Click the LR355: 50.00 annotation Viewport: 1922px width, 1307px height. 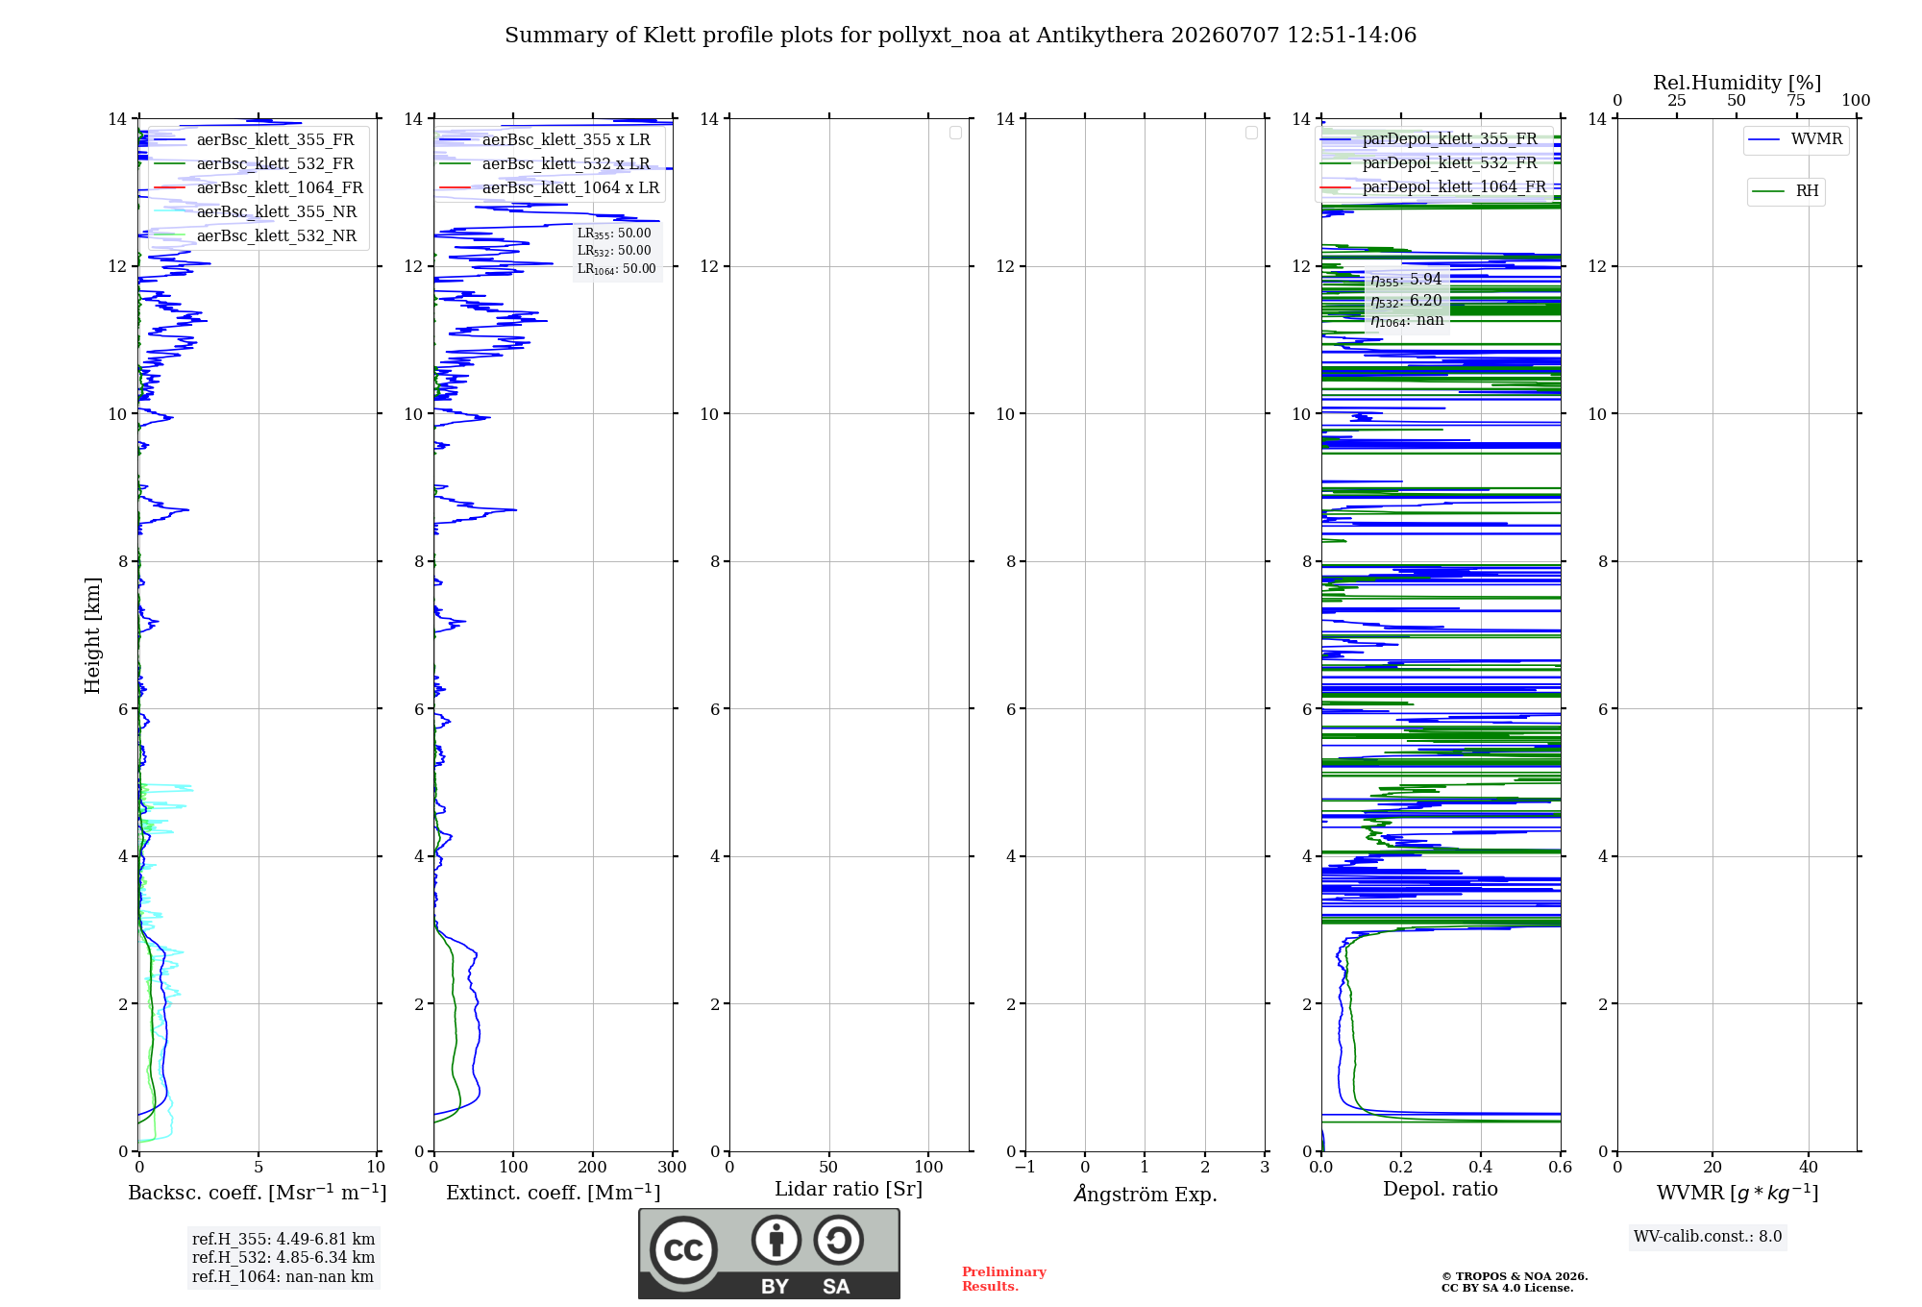[x=614, y=234]
